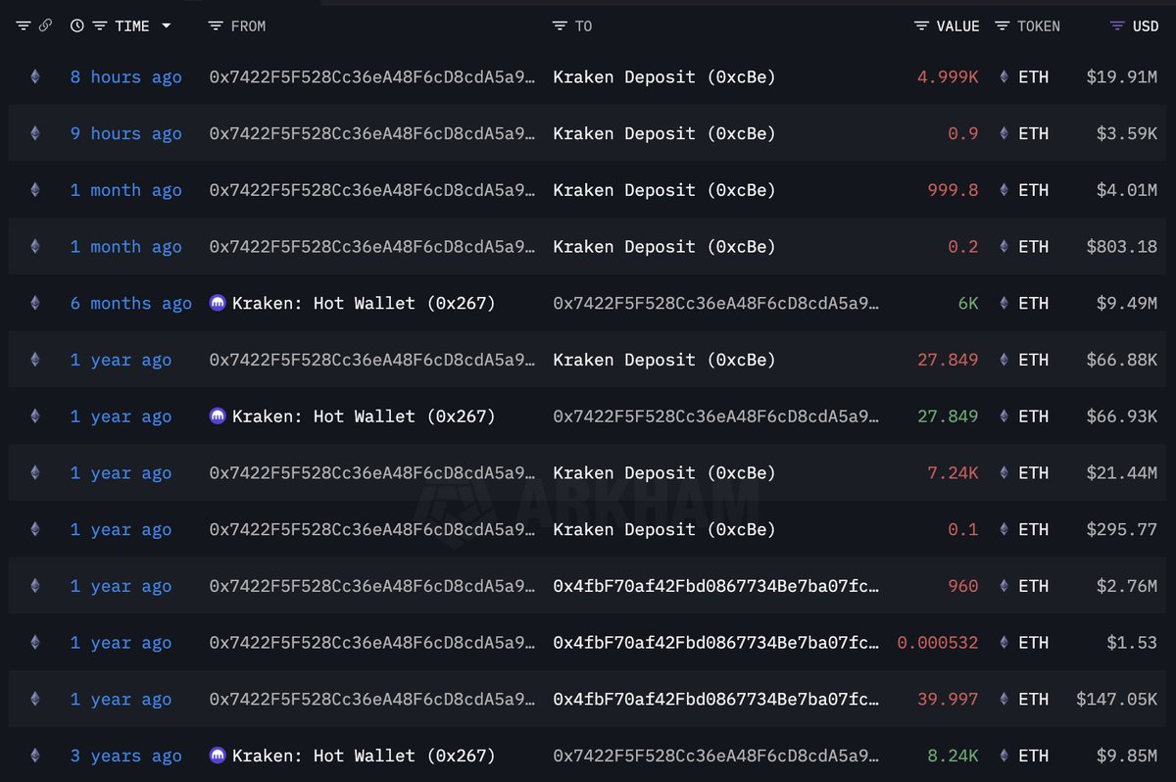Expand the TIME sort dropdown arrow
Screen dimensions: 1176x782
166,25
